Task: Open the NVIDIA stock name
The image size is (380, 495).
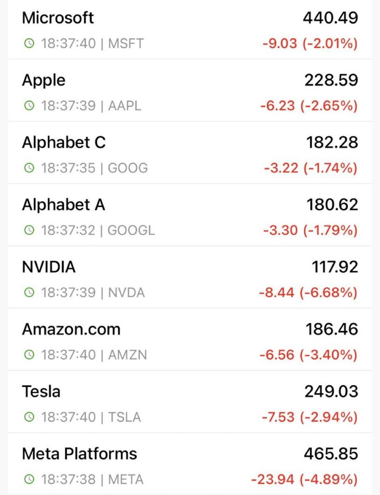Action: tap(49, 268)
